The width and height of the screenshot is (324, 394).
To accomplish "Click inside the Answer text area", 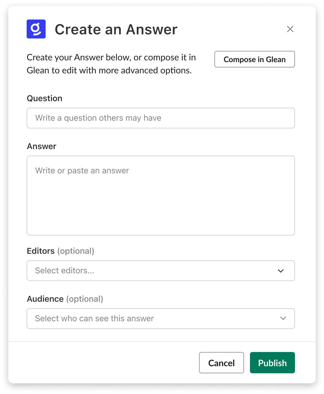I will (161, 195).
